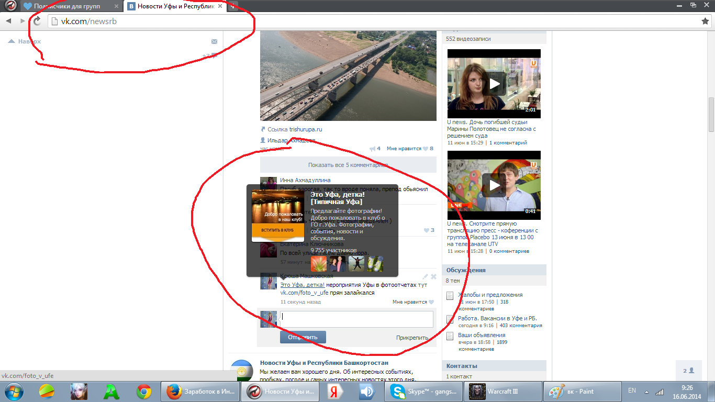Click the document icon next to Ваши объявления
The image size is (715, 402).
[450, 337]
